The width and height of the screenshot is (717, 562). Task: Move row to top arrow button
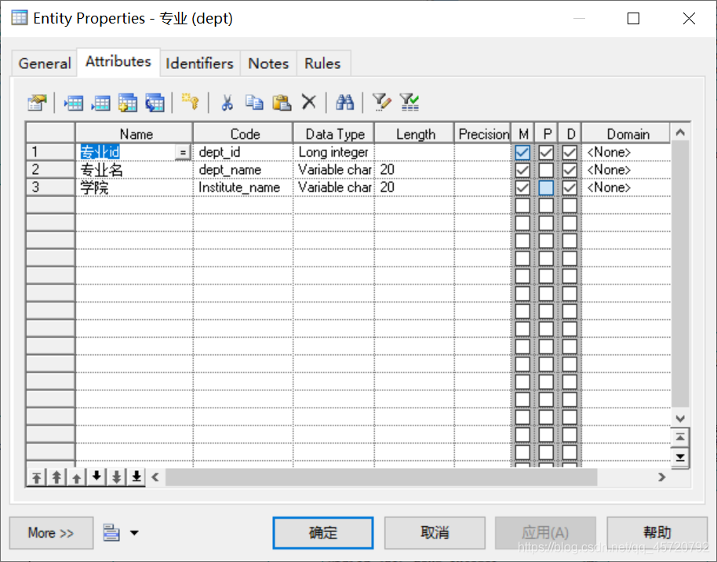coord(37,477)
